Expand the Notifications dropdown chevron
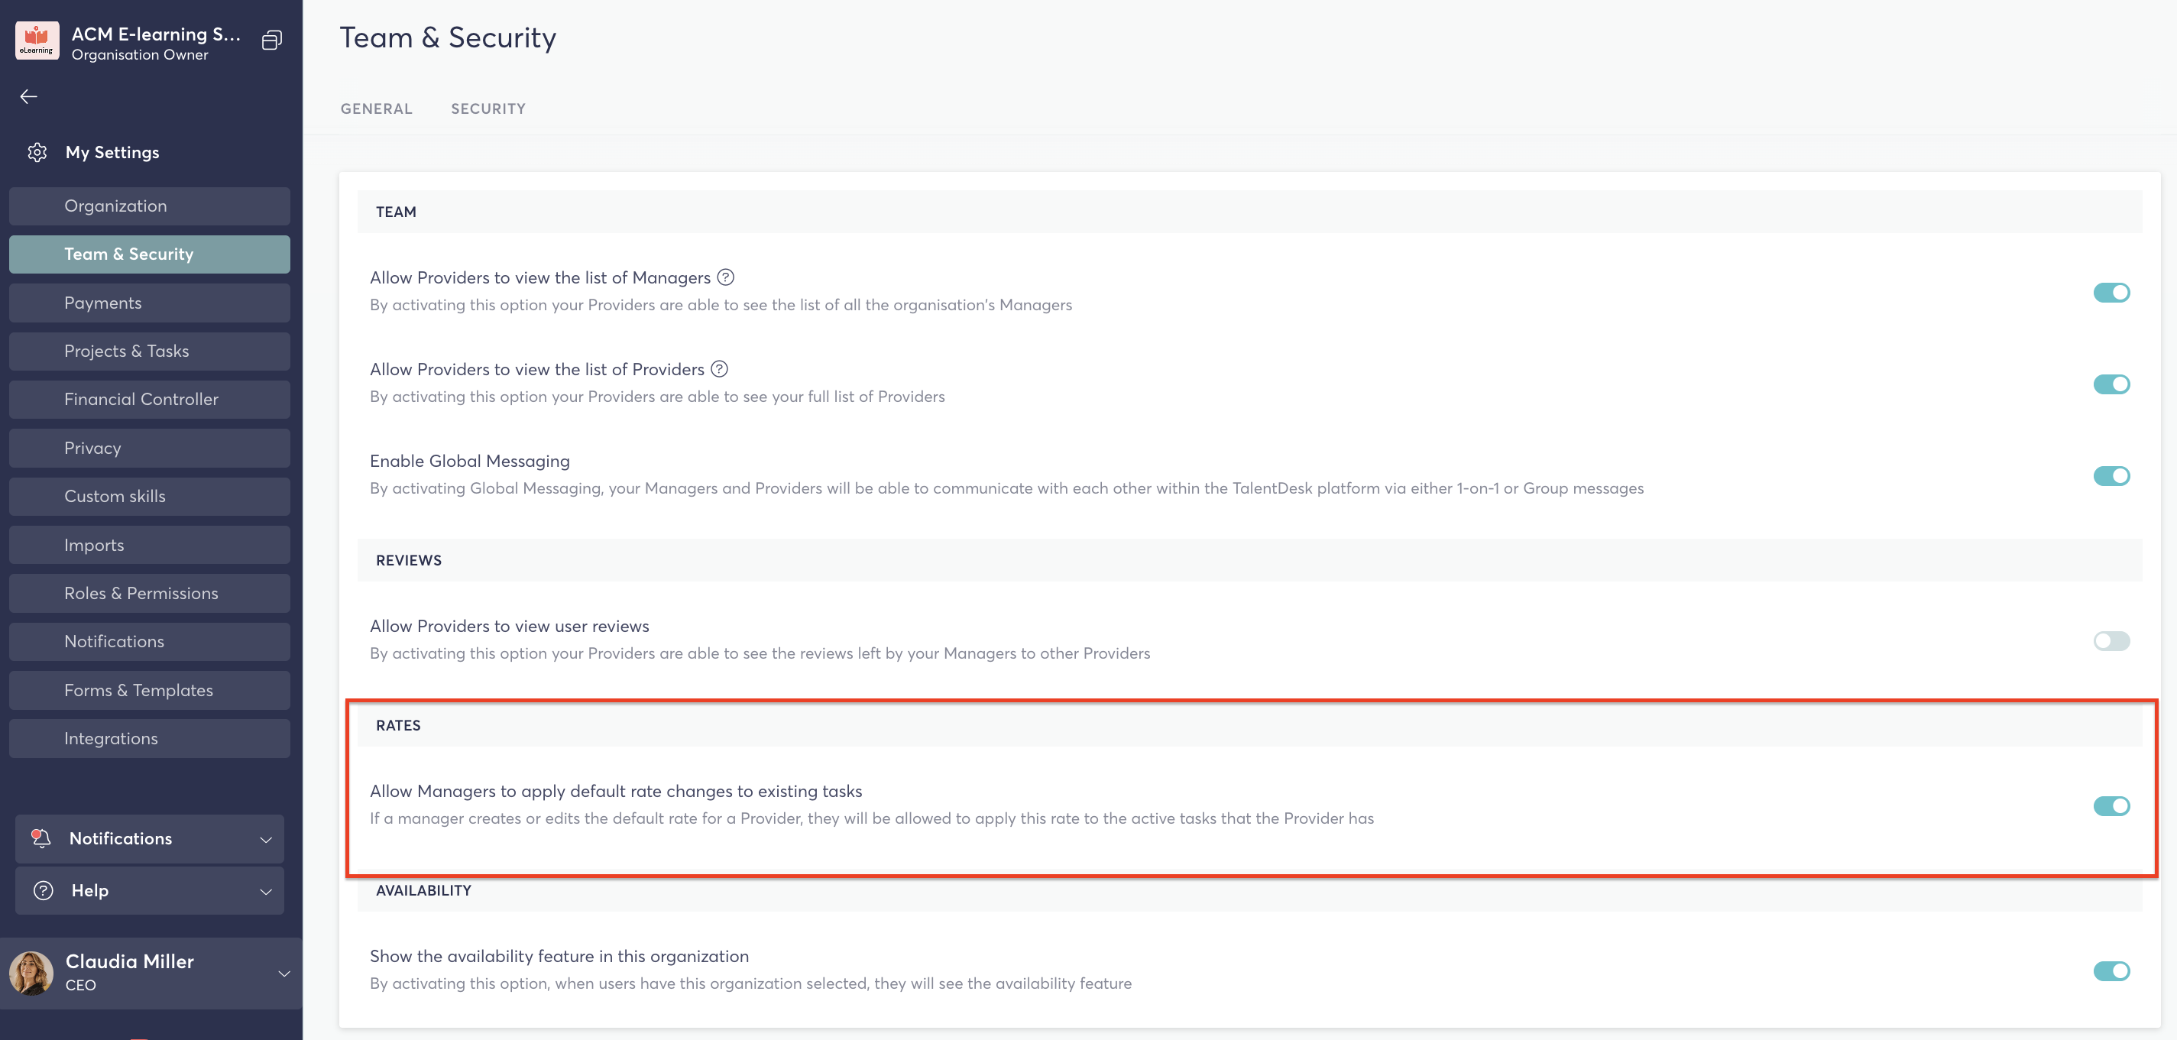Viewport: 2177px width, 1040px height. coord(265,839)
